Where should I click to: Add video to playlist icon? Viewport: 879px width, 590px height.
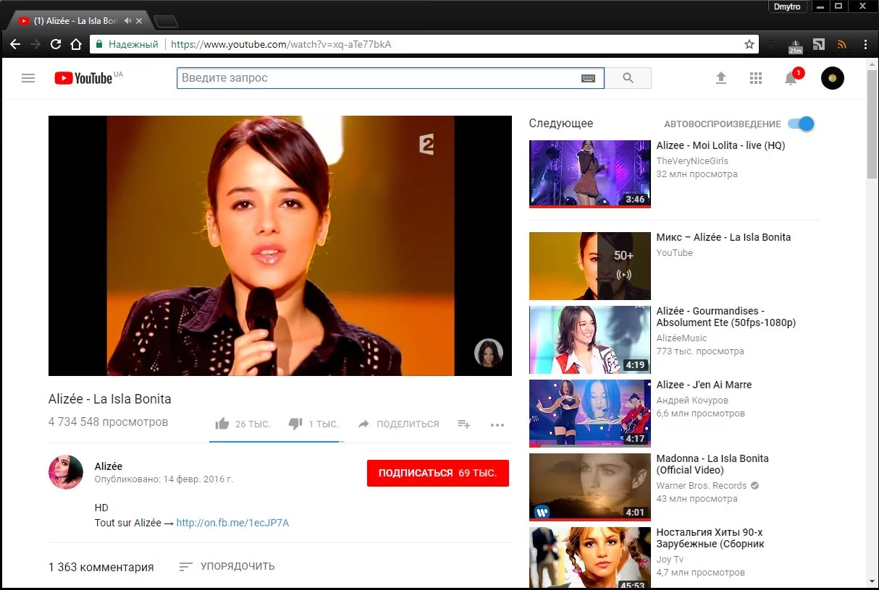click(463, 424)
